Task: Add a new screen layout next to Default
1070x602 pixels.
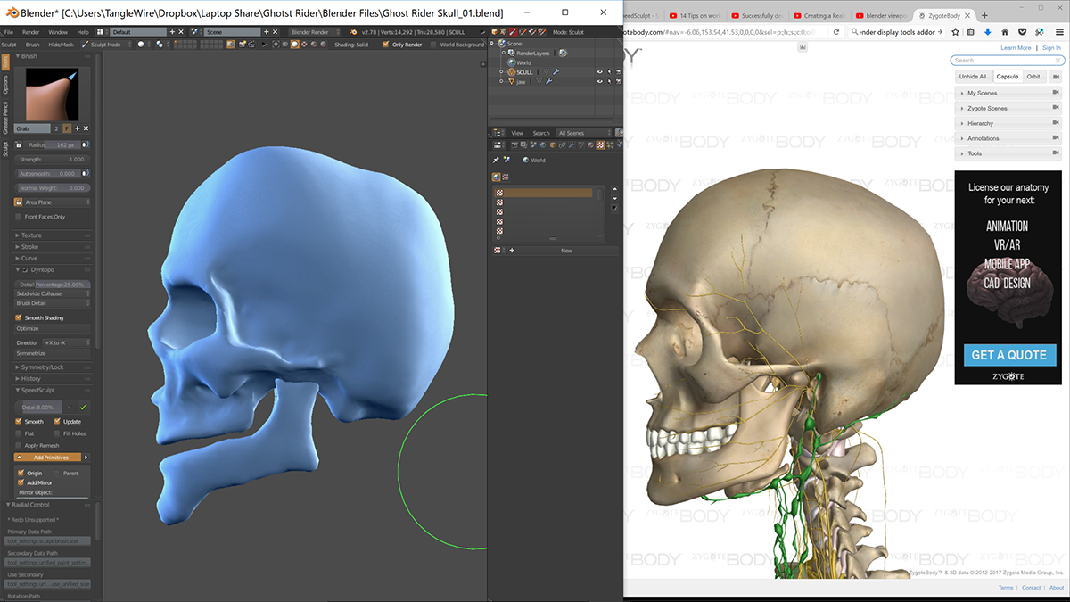Action: click(173, 32)
